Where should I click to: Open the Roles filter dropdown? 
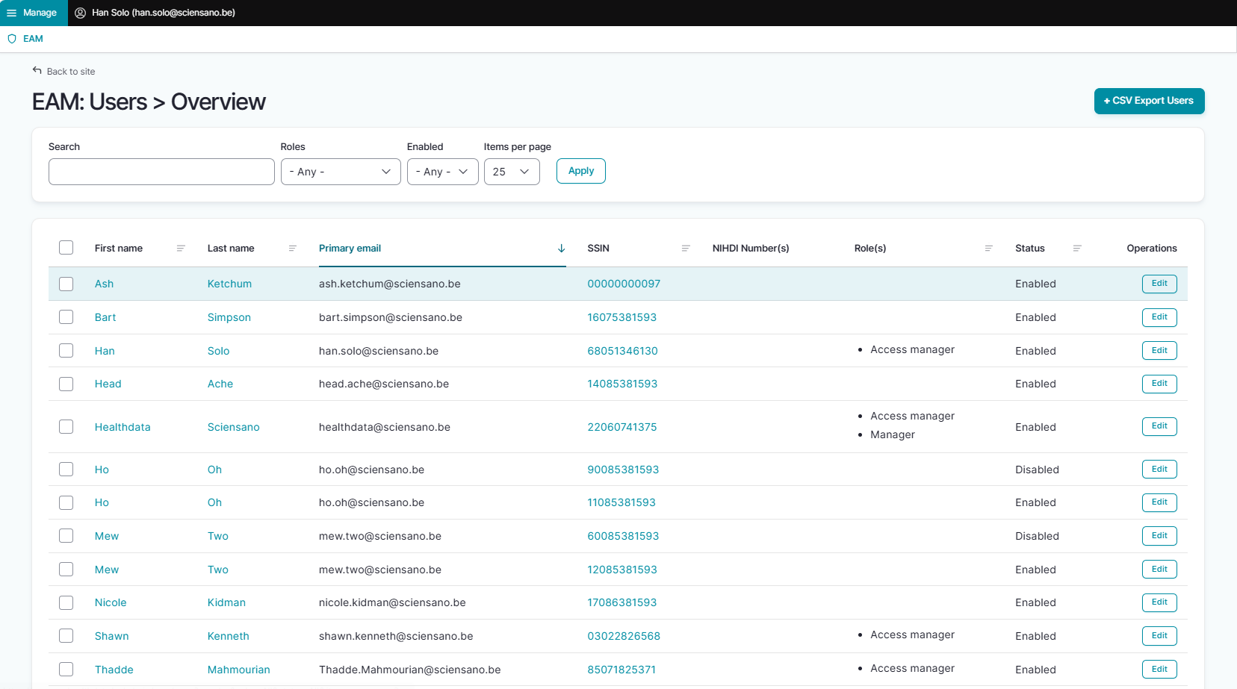point(341,172)
